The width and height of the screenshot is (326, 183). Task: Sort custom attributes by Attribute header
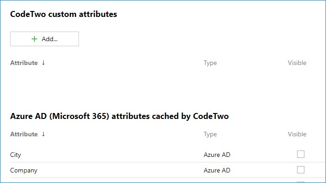[x=24, y=63]
